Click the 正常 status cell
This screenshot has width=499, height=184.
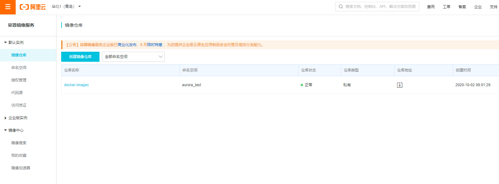(306, 85)
